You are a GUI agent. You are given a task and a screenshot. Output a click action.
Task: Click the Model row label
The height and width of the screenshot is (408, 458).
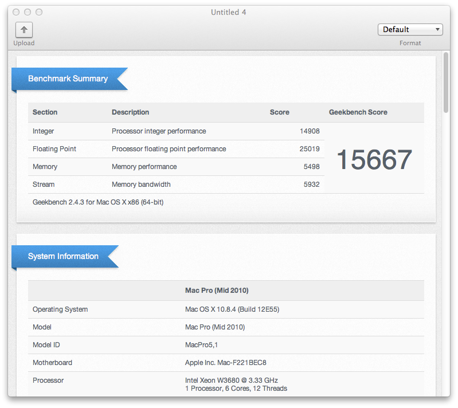pos(42,327)
